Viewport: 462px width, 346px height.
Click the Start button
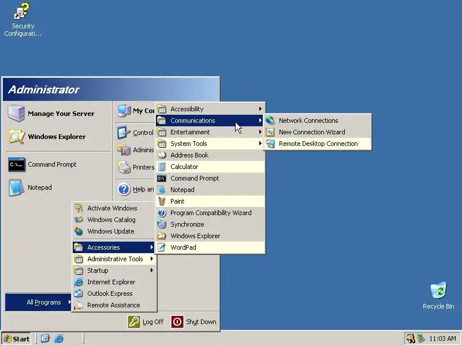point(17,339)
